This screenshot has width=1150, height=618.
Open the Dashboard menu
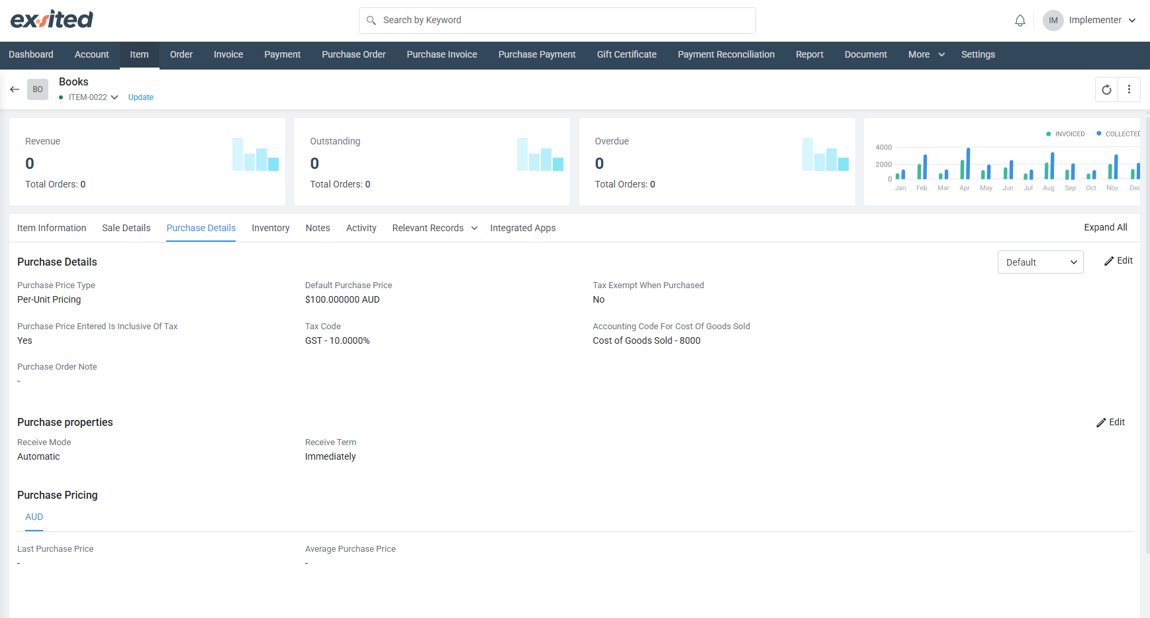point(31,54)
